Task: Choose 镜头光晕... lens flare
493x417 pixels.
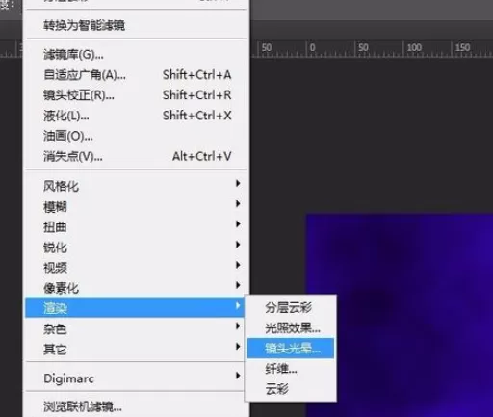Action: click(291, 348)
